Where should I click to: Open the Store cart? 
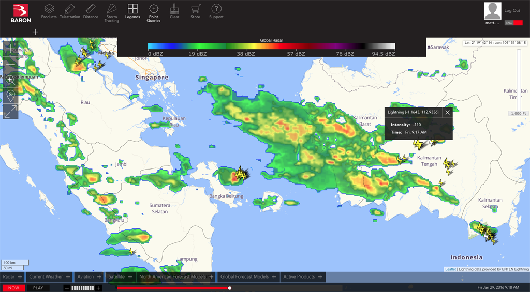[195, 11]
